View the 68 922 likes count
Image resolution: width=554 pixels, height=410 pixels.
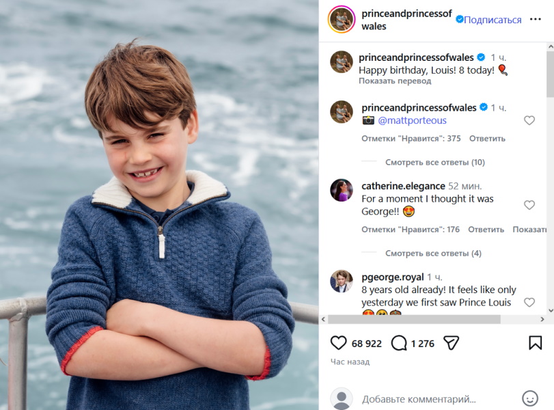click(367, 344)
